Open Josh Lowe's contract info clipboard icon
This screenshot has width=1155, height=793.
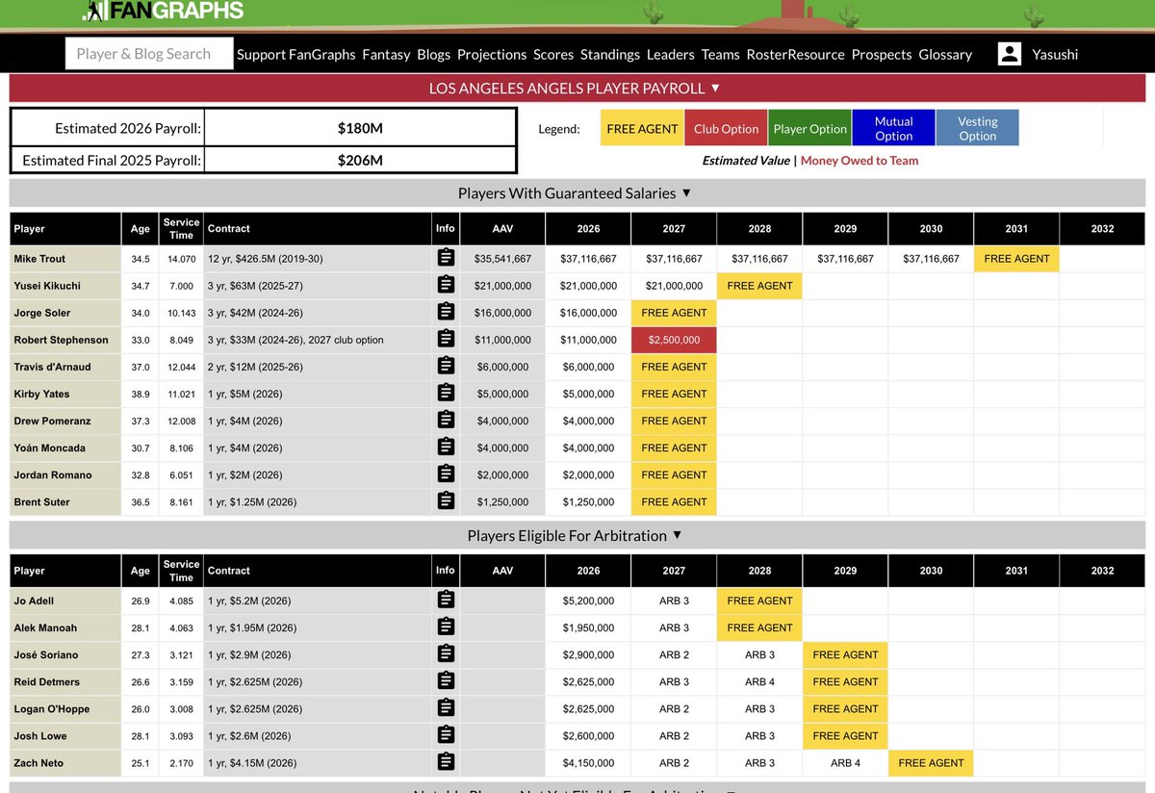(x=445, y=734)
